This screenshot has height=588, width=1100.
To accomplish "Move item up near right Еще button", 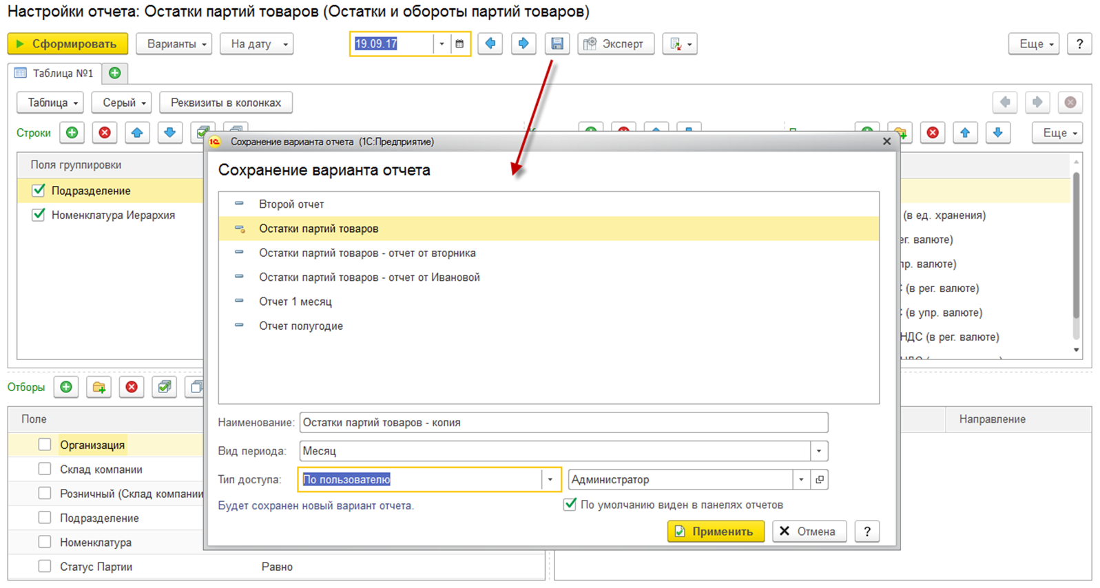I will pyautogui.click(x=965, y=133).
